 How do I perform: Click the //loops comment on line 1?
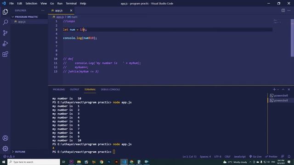click(x=69, y=21)
